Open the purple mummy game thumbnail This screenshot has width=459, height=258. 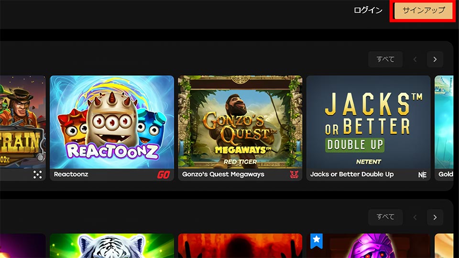pos(368,246)
